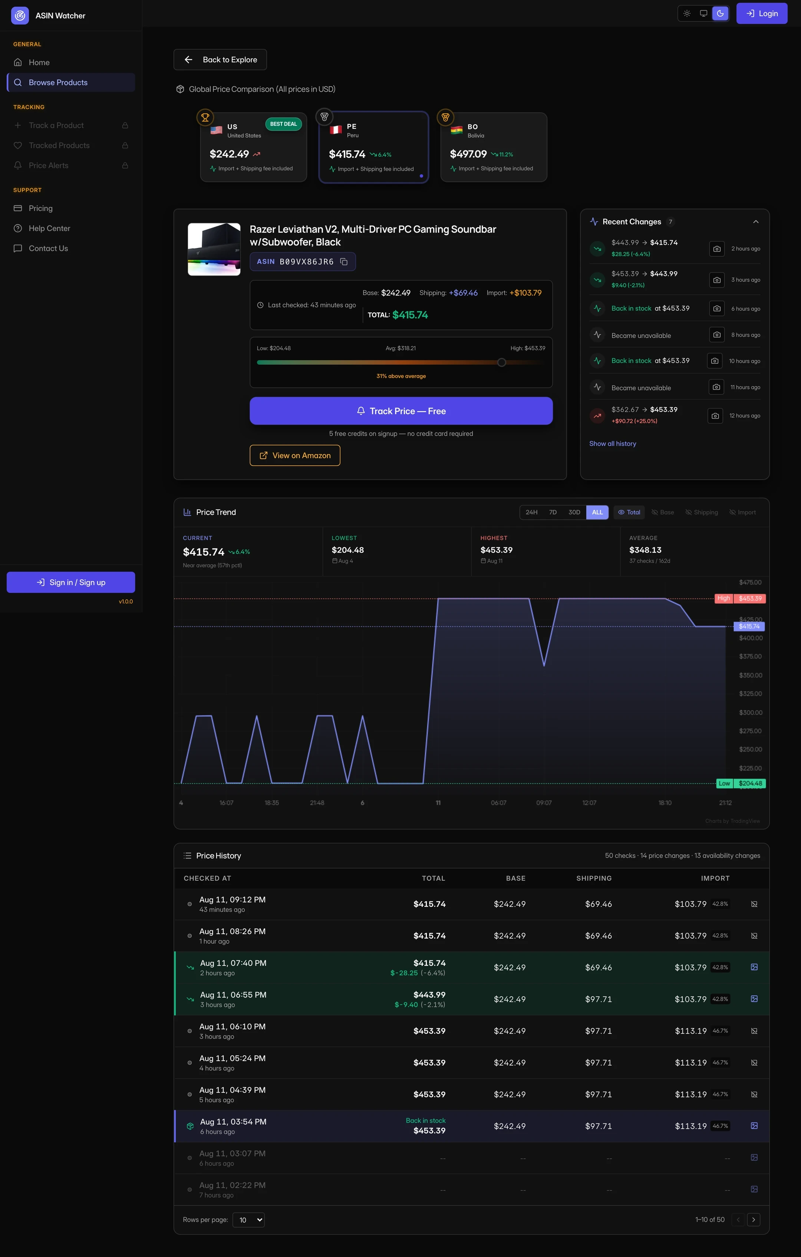Toggle Import series visibility
Image resolution: width=801 pixels, height=1257 pixels.
742,512
